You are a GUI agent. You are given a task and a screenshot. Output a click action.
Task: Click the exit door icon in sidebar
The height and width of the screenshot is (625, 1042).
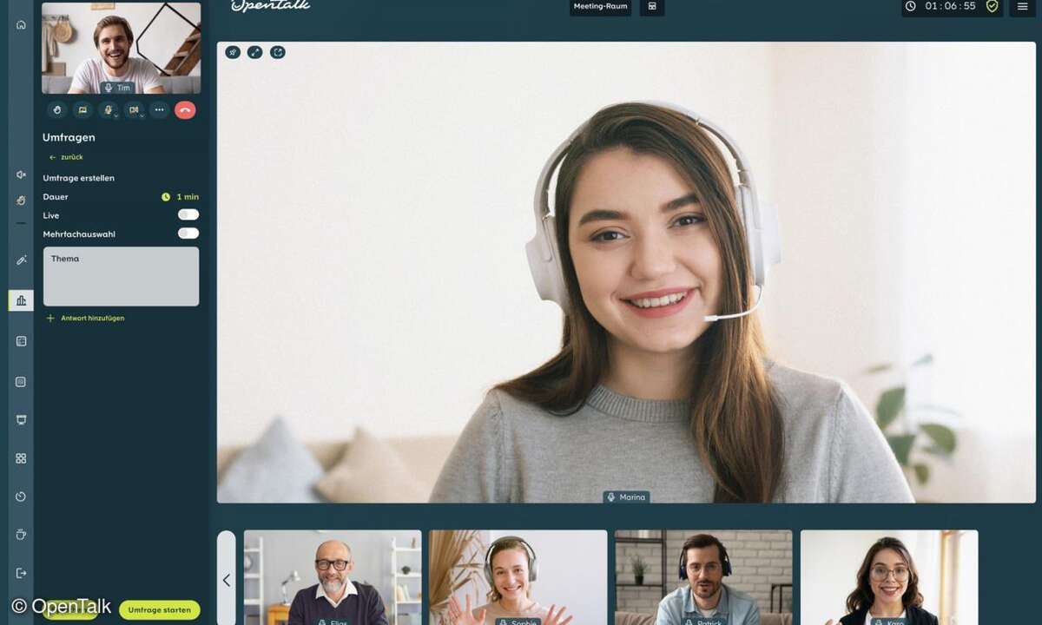pyautogui.click(x=21, y=573)
